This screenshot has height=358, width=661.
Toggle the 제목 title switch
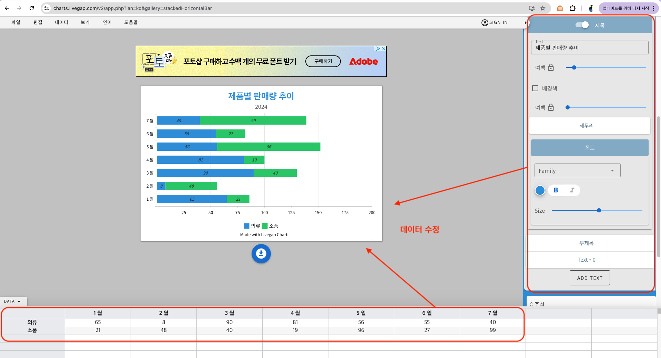582,25
